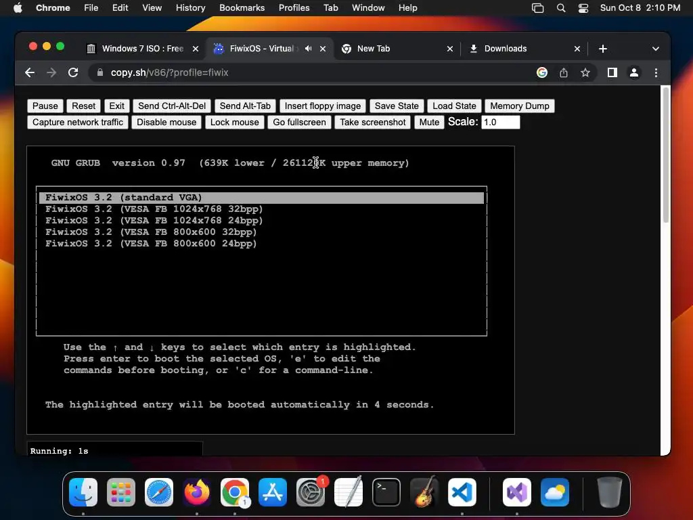Open the Apple menu

click(18, 8)
